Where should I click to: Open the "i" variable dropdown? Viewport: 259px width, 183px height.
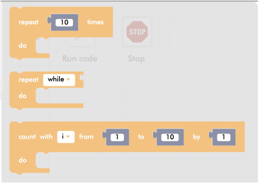click(66, 137)
